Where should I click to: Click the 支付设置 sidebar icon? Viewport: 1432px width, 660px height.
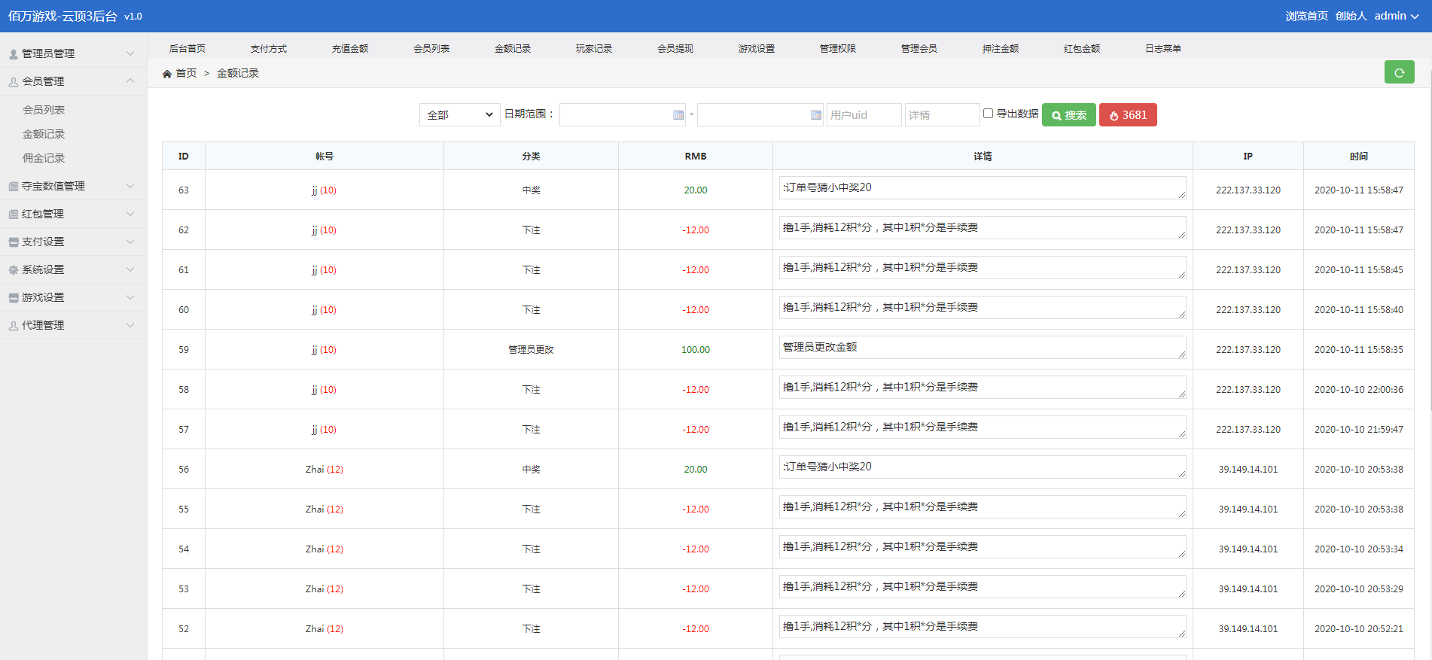[x=14, y=242]
